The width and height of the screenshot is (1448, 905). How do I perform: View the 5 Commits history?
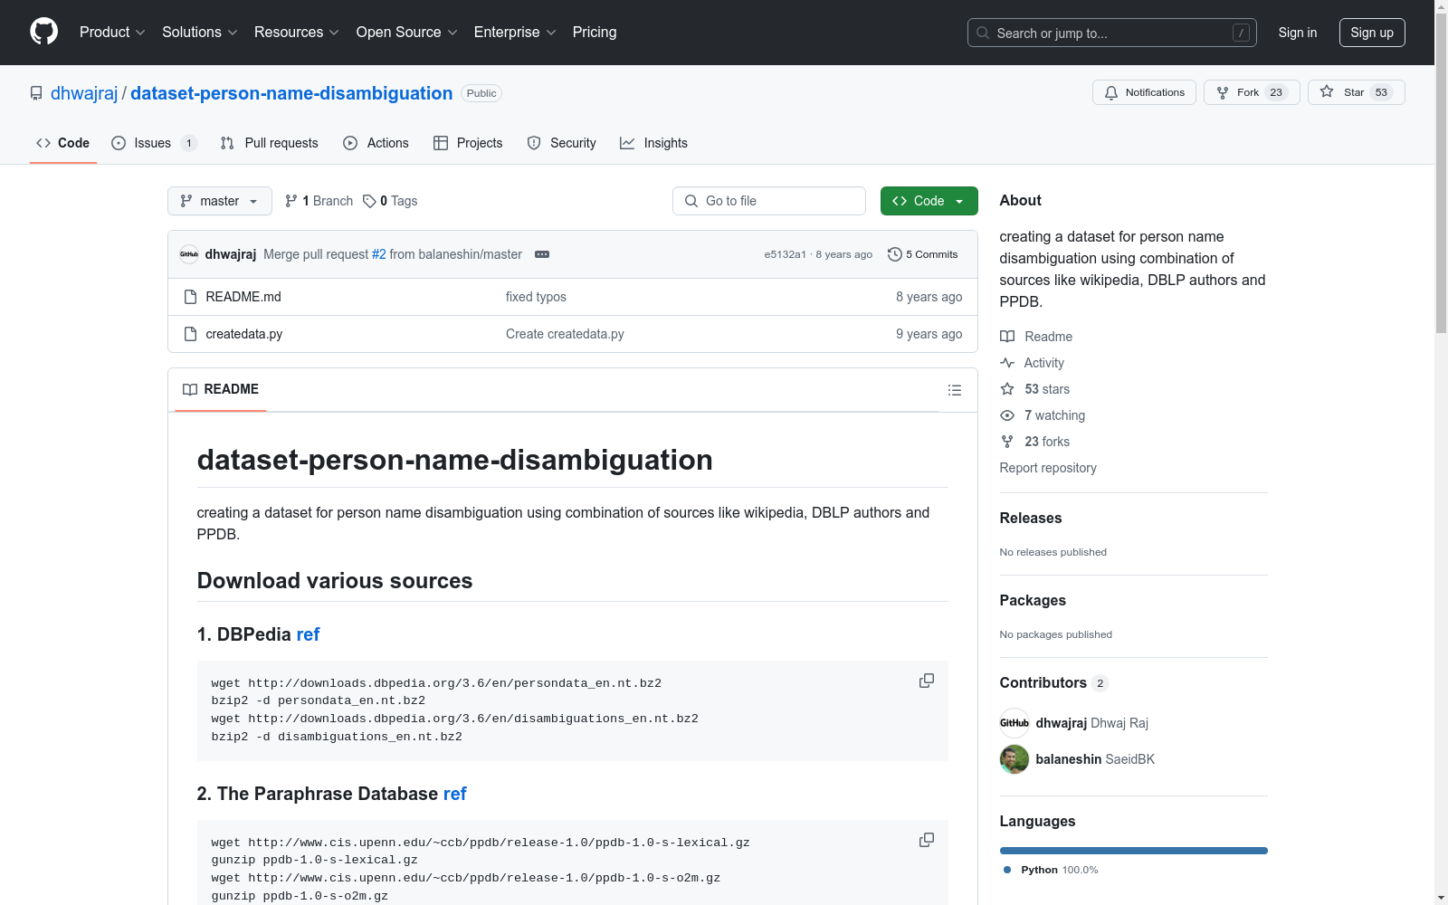[x=923, y=254]
